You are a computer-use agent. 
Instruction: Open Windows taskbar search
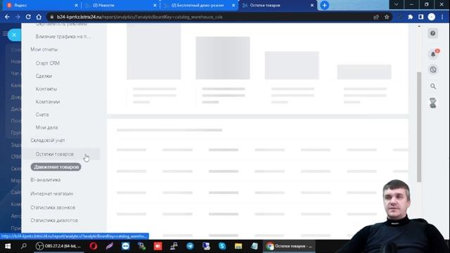pos(24,246)
